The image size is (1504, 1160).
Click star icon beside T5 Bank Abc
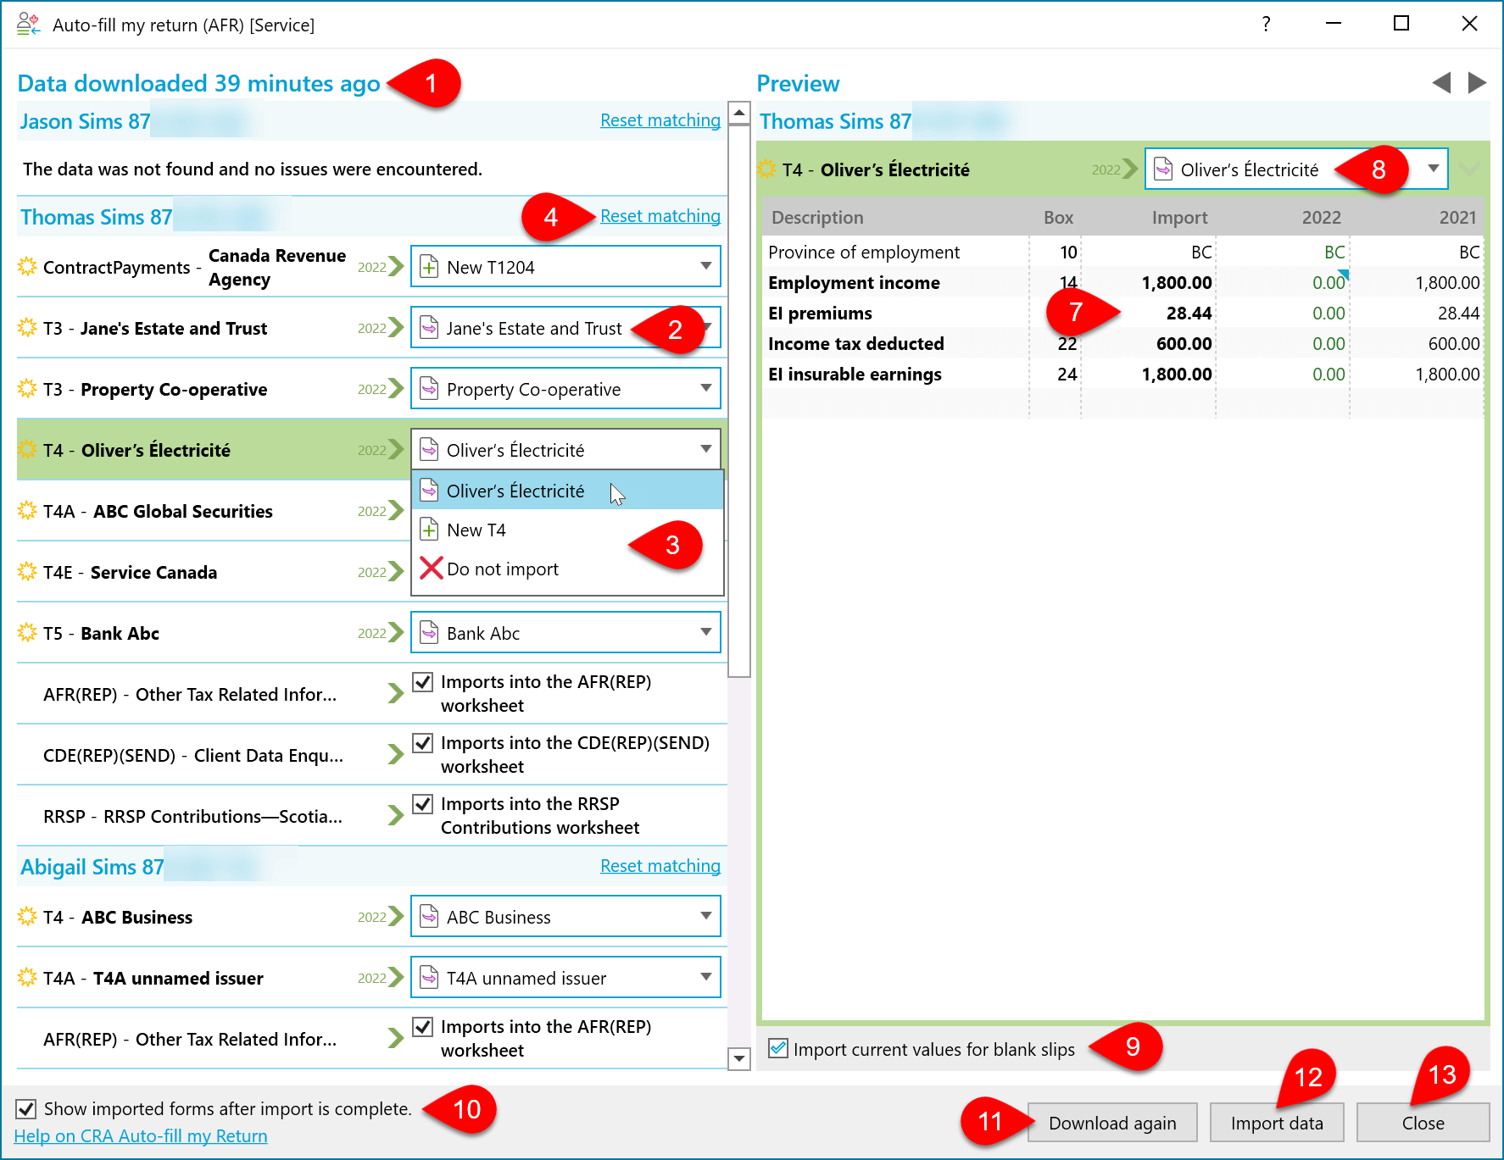click(x=27, y=632)
